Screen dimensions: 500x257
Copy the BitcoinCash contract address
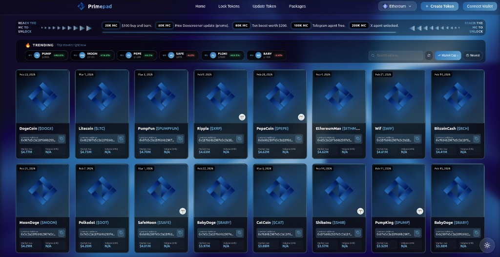tap(477, 139)
